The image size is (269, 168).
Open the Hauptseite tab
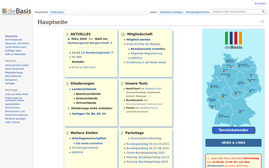click(x=41, y=12)
